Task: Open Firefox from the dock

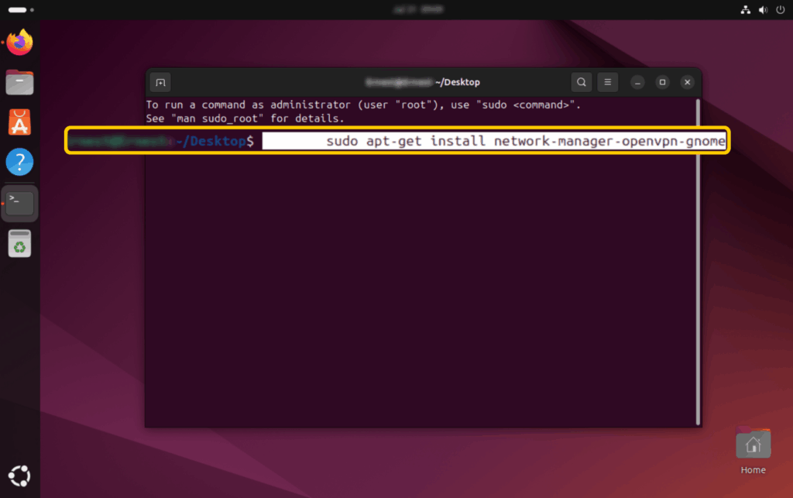Action: point(19,43)
